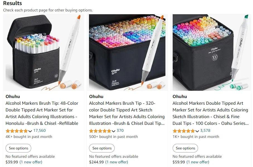Expand rating breakdown arrow beside 370
The height and width of the screenshot is (167, 253).
(114, 131)
